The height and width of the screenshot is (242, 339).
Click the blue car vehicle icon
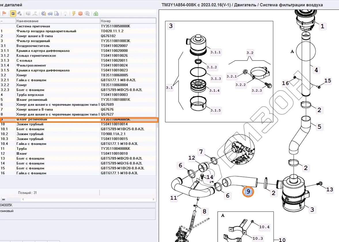pyautogui.click(x=50, y=14)
